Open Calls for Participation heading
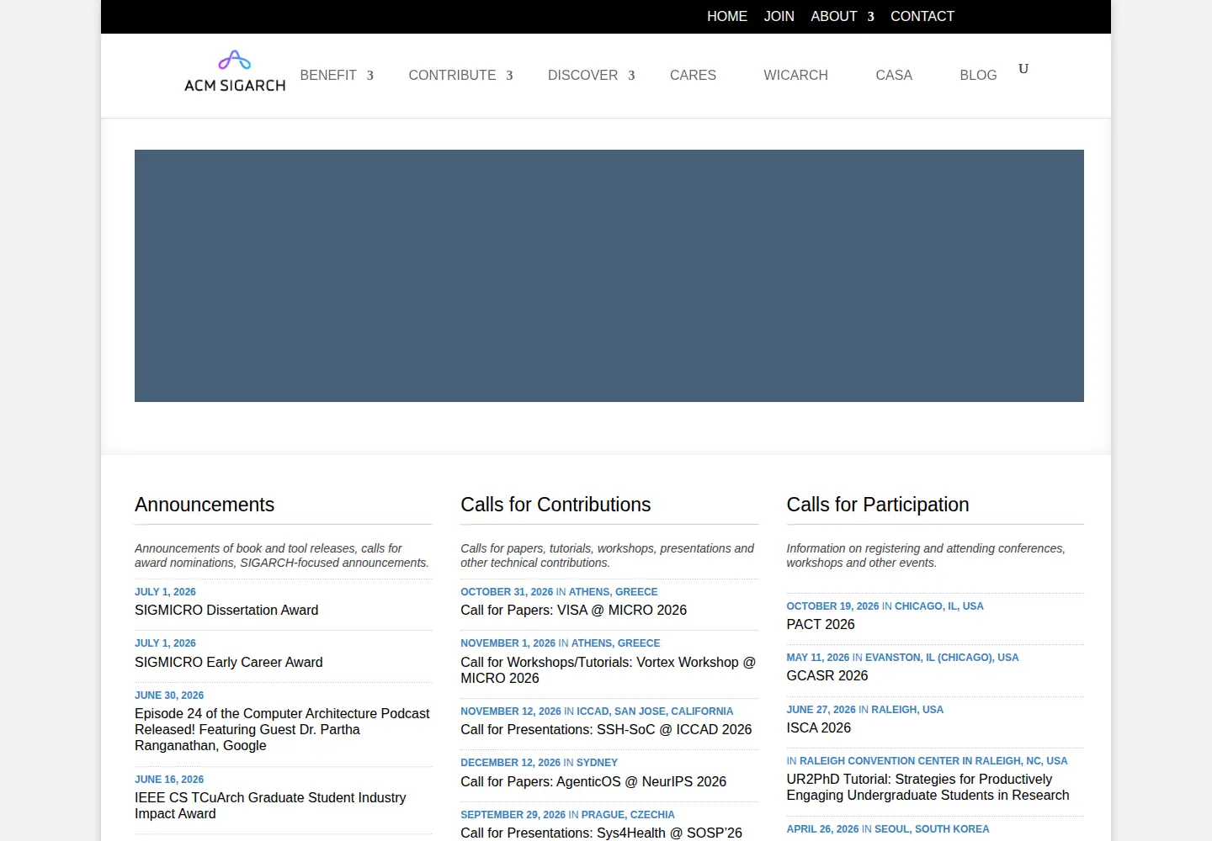The image size is (1212, 841). tap(878, 505)
